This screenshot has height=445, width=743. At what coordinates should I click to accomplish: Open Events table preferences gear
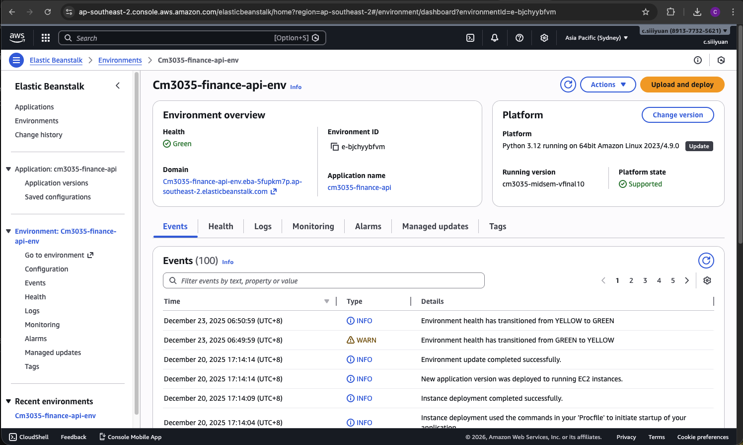(707, 280)
